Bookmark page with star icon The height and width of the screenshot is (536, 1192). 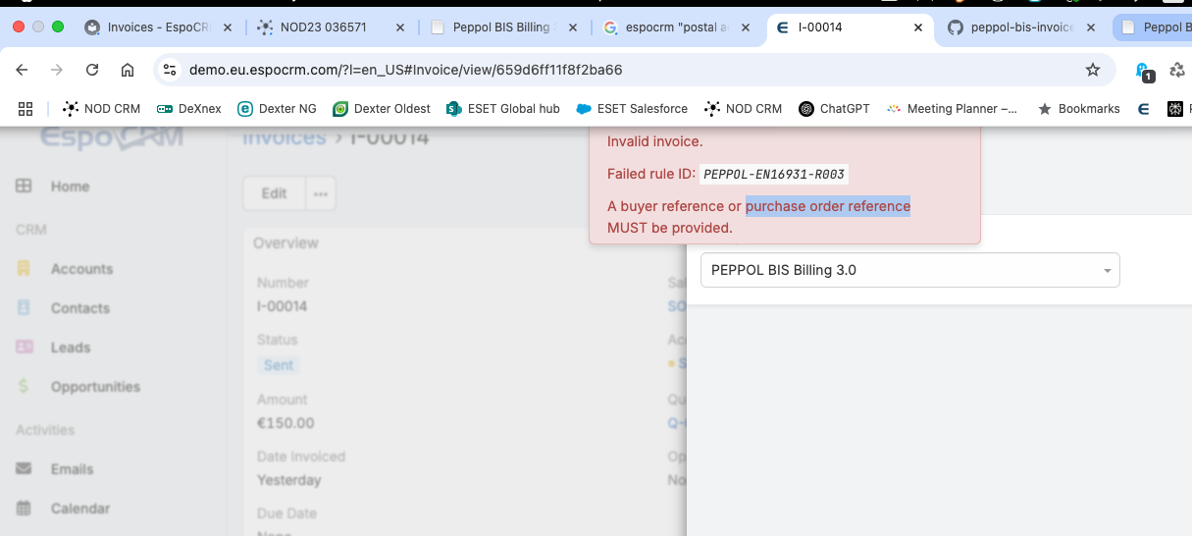[1092, 70]
